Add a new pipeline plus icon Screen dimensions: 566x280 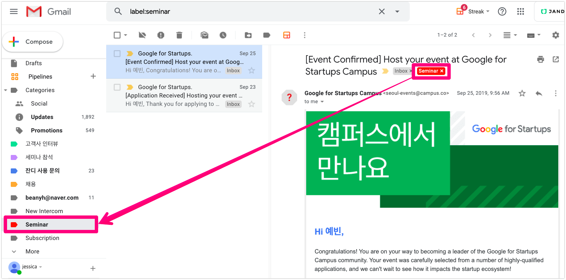(93, 76)
